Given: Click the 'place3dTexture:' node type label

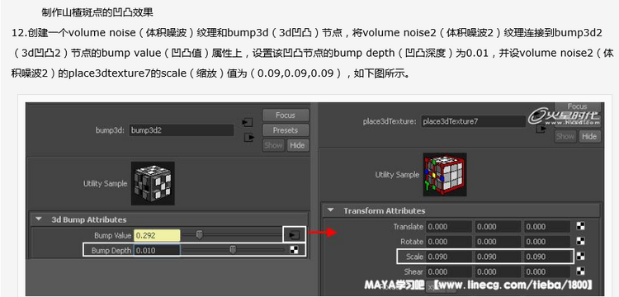Looking at the screenshot, I should click(x=390, y=121).
